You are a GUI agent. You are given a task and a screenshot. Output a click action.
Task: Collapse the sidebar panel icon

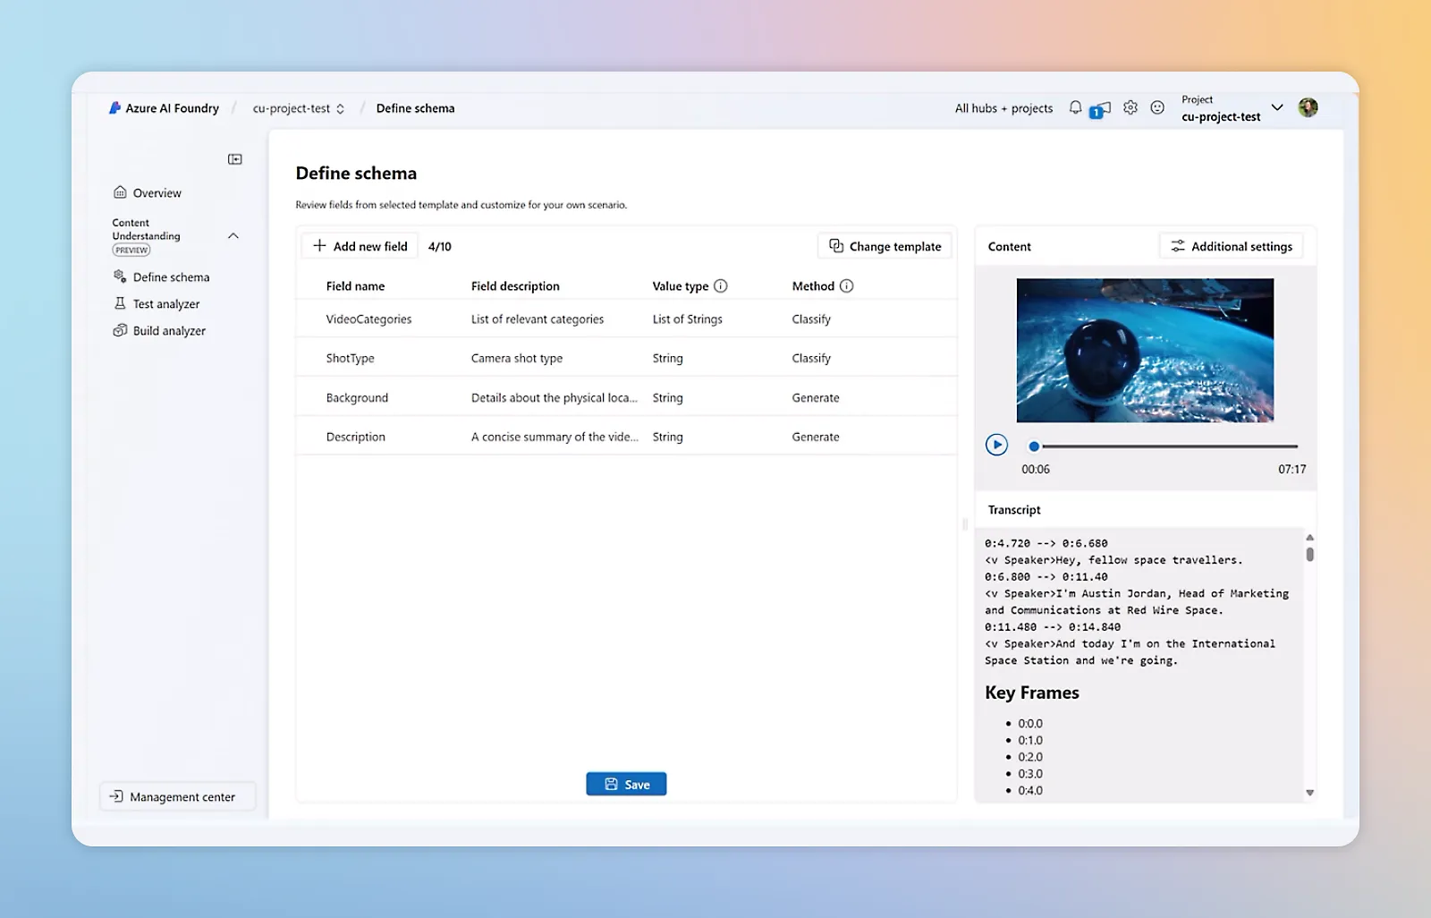(235, 159)
